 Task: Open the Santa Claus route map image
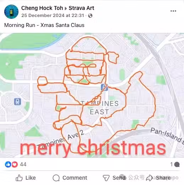[x=92, y=95]
